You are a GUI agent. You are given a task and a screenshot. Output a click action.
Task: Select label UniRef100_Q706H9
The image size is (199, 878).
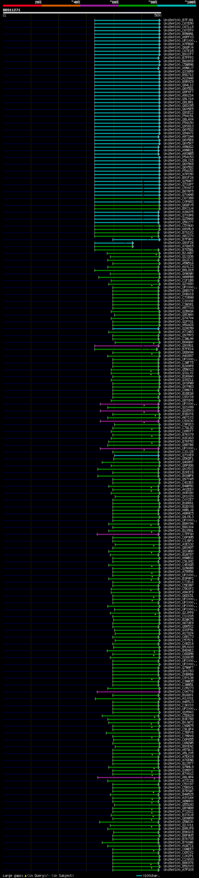coord(178,195)
